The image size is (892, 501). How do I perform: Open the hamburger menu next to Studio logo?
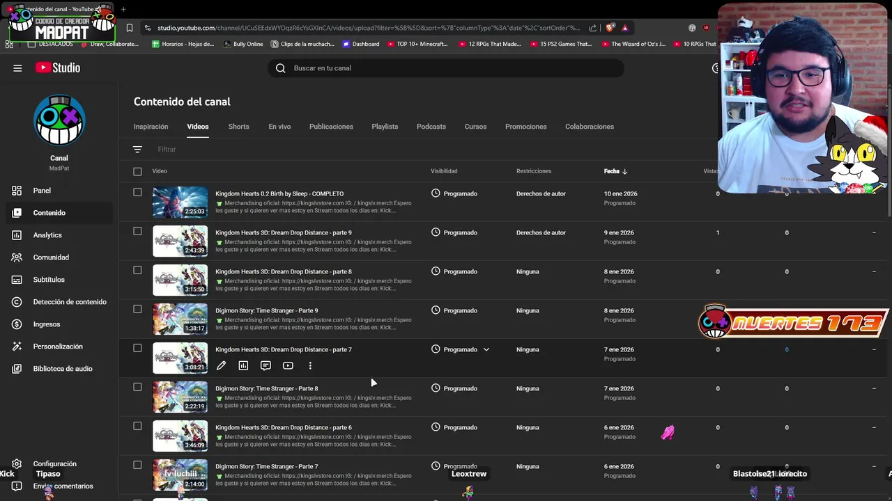click(17, 68)
